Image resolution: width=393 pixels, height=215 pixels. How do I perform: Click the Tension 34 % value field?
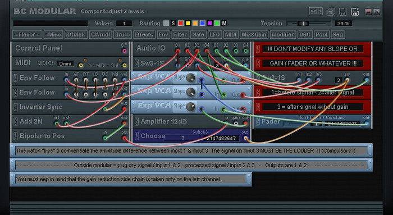344,24
